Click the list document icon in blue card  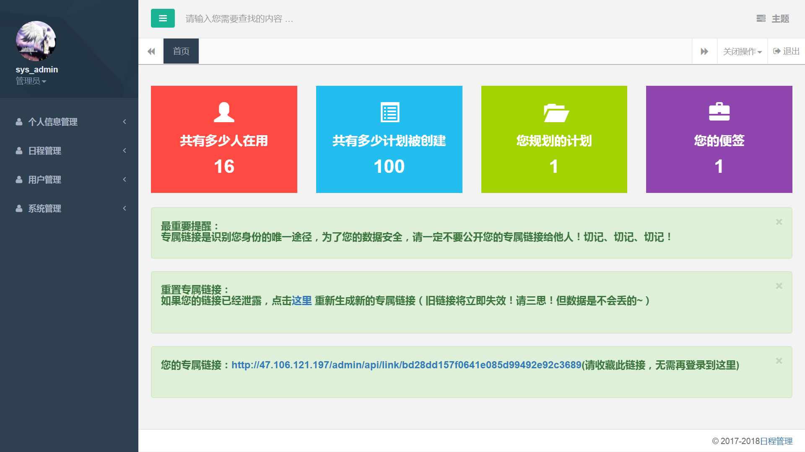[390, 112]
